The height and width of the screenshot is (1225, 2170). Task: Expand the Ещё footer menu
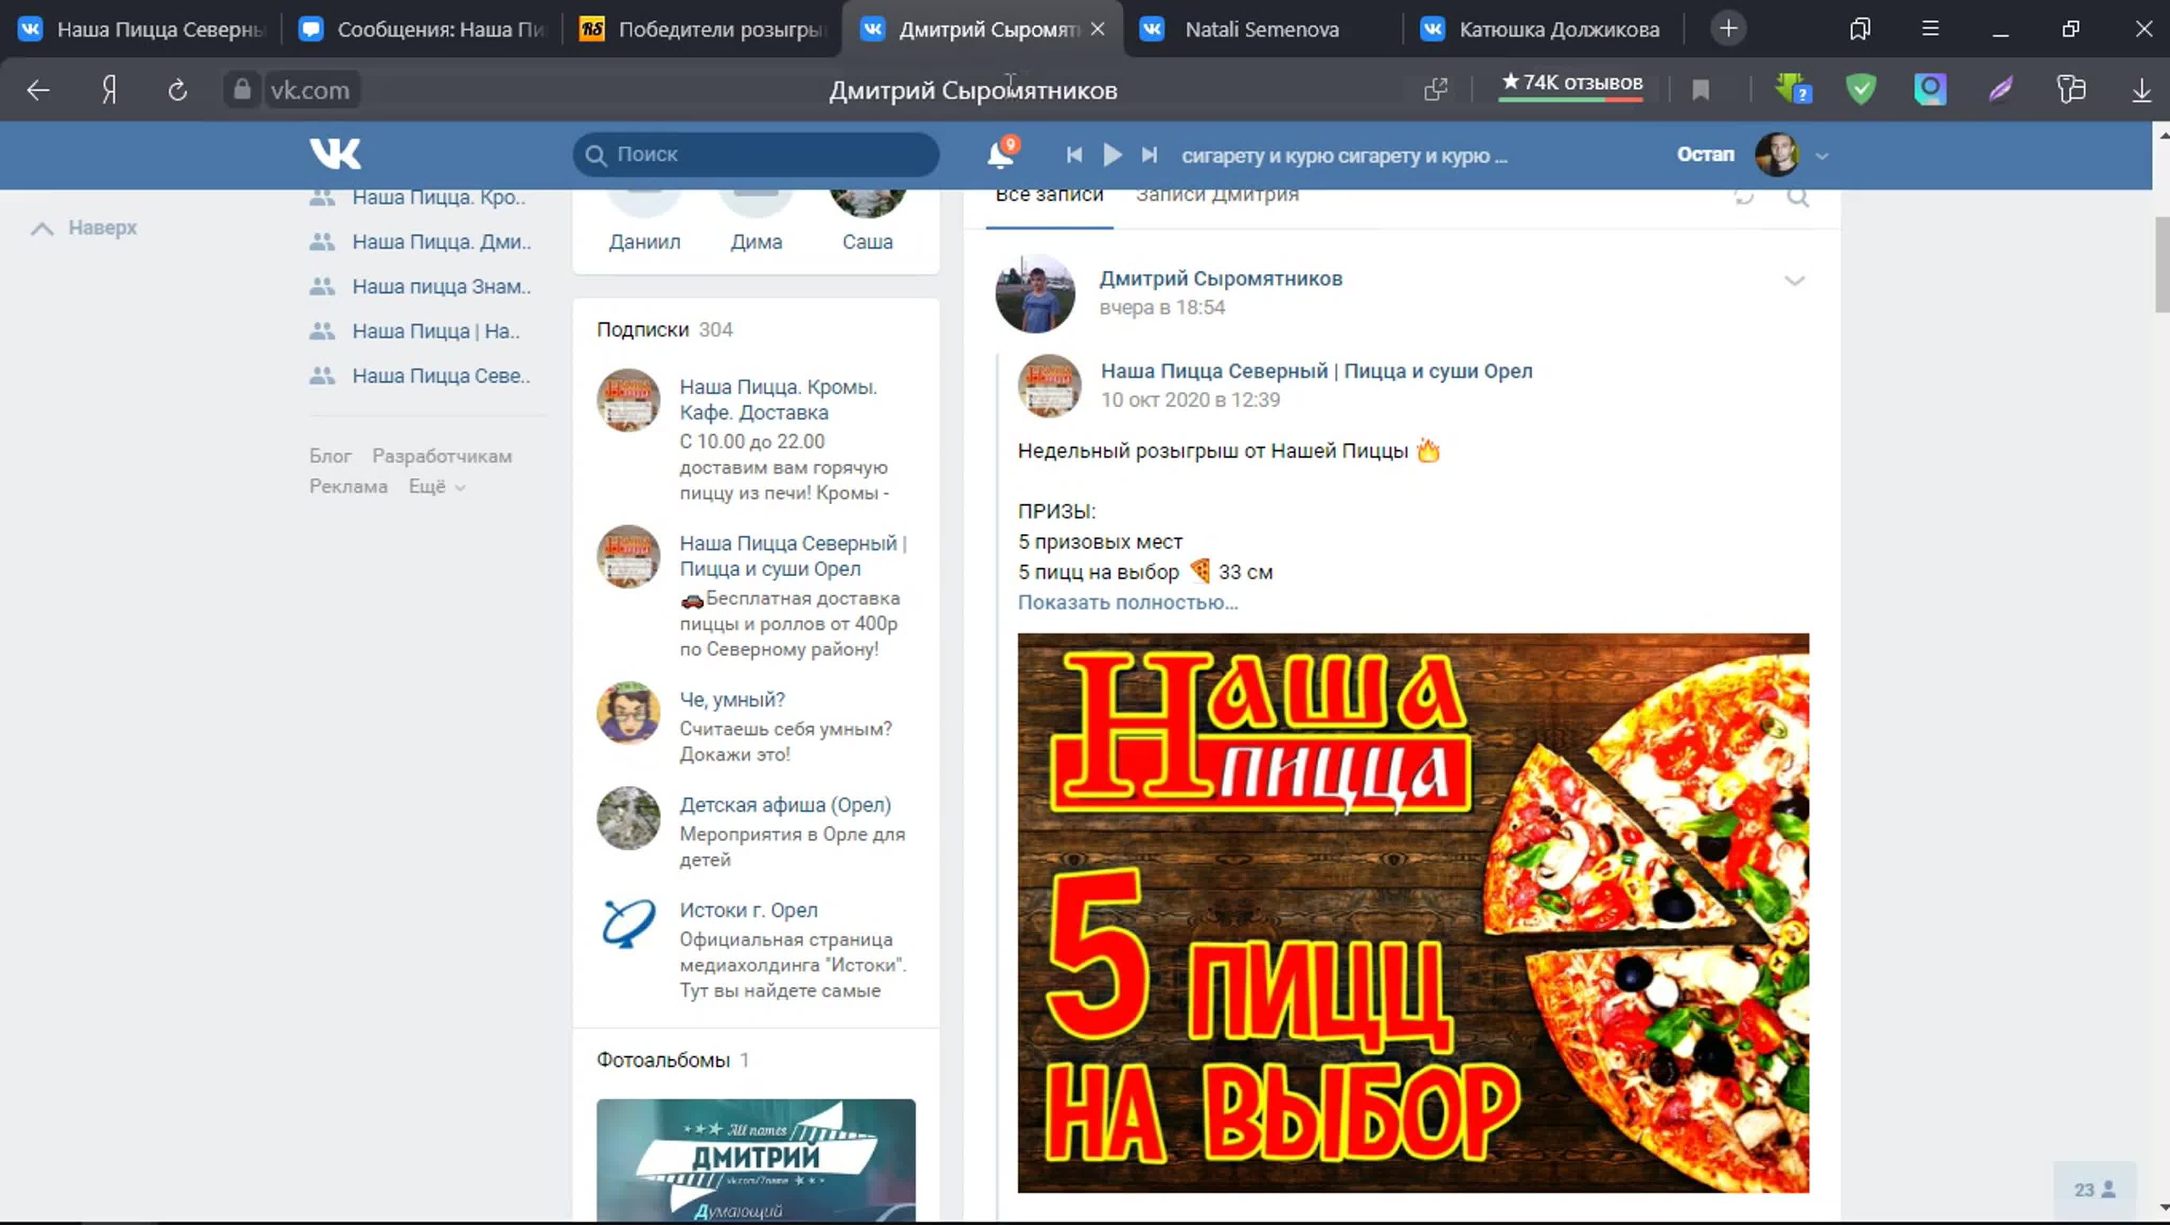(x=437, y=487)
